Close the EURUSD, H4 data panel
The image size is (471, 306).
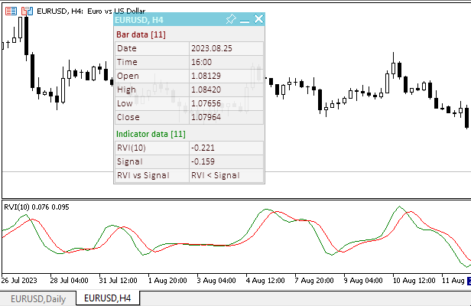click(x=258, y=19)
